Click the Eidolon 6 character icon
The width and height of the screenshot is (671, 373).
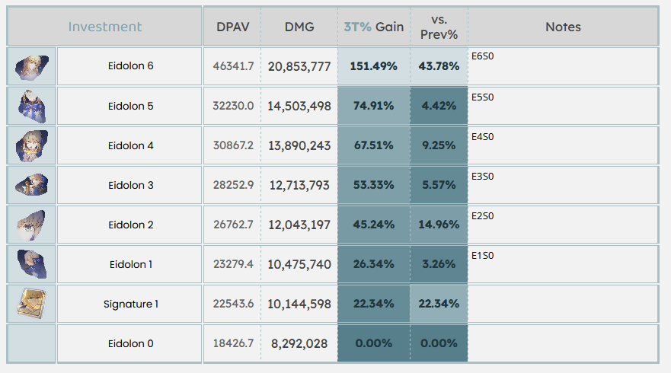(x=32, y=66)
